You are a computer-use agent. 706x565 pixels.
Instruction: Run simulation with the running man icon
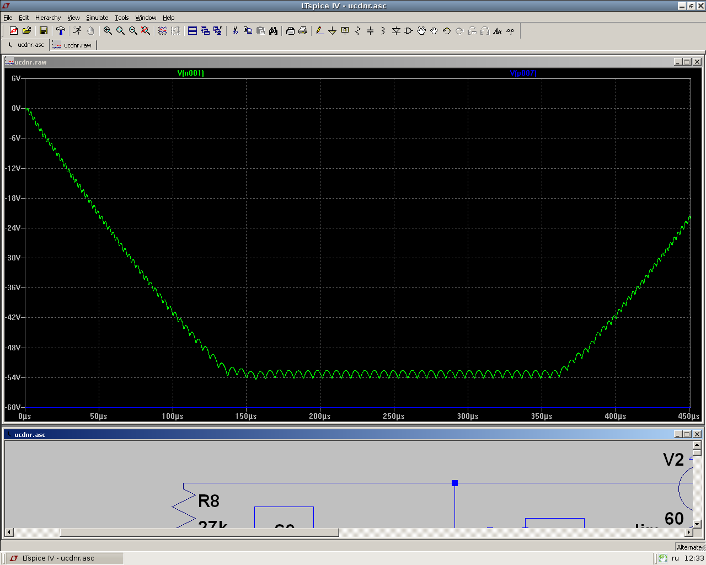pos(78,31)
